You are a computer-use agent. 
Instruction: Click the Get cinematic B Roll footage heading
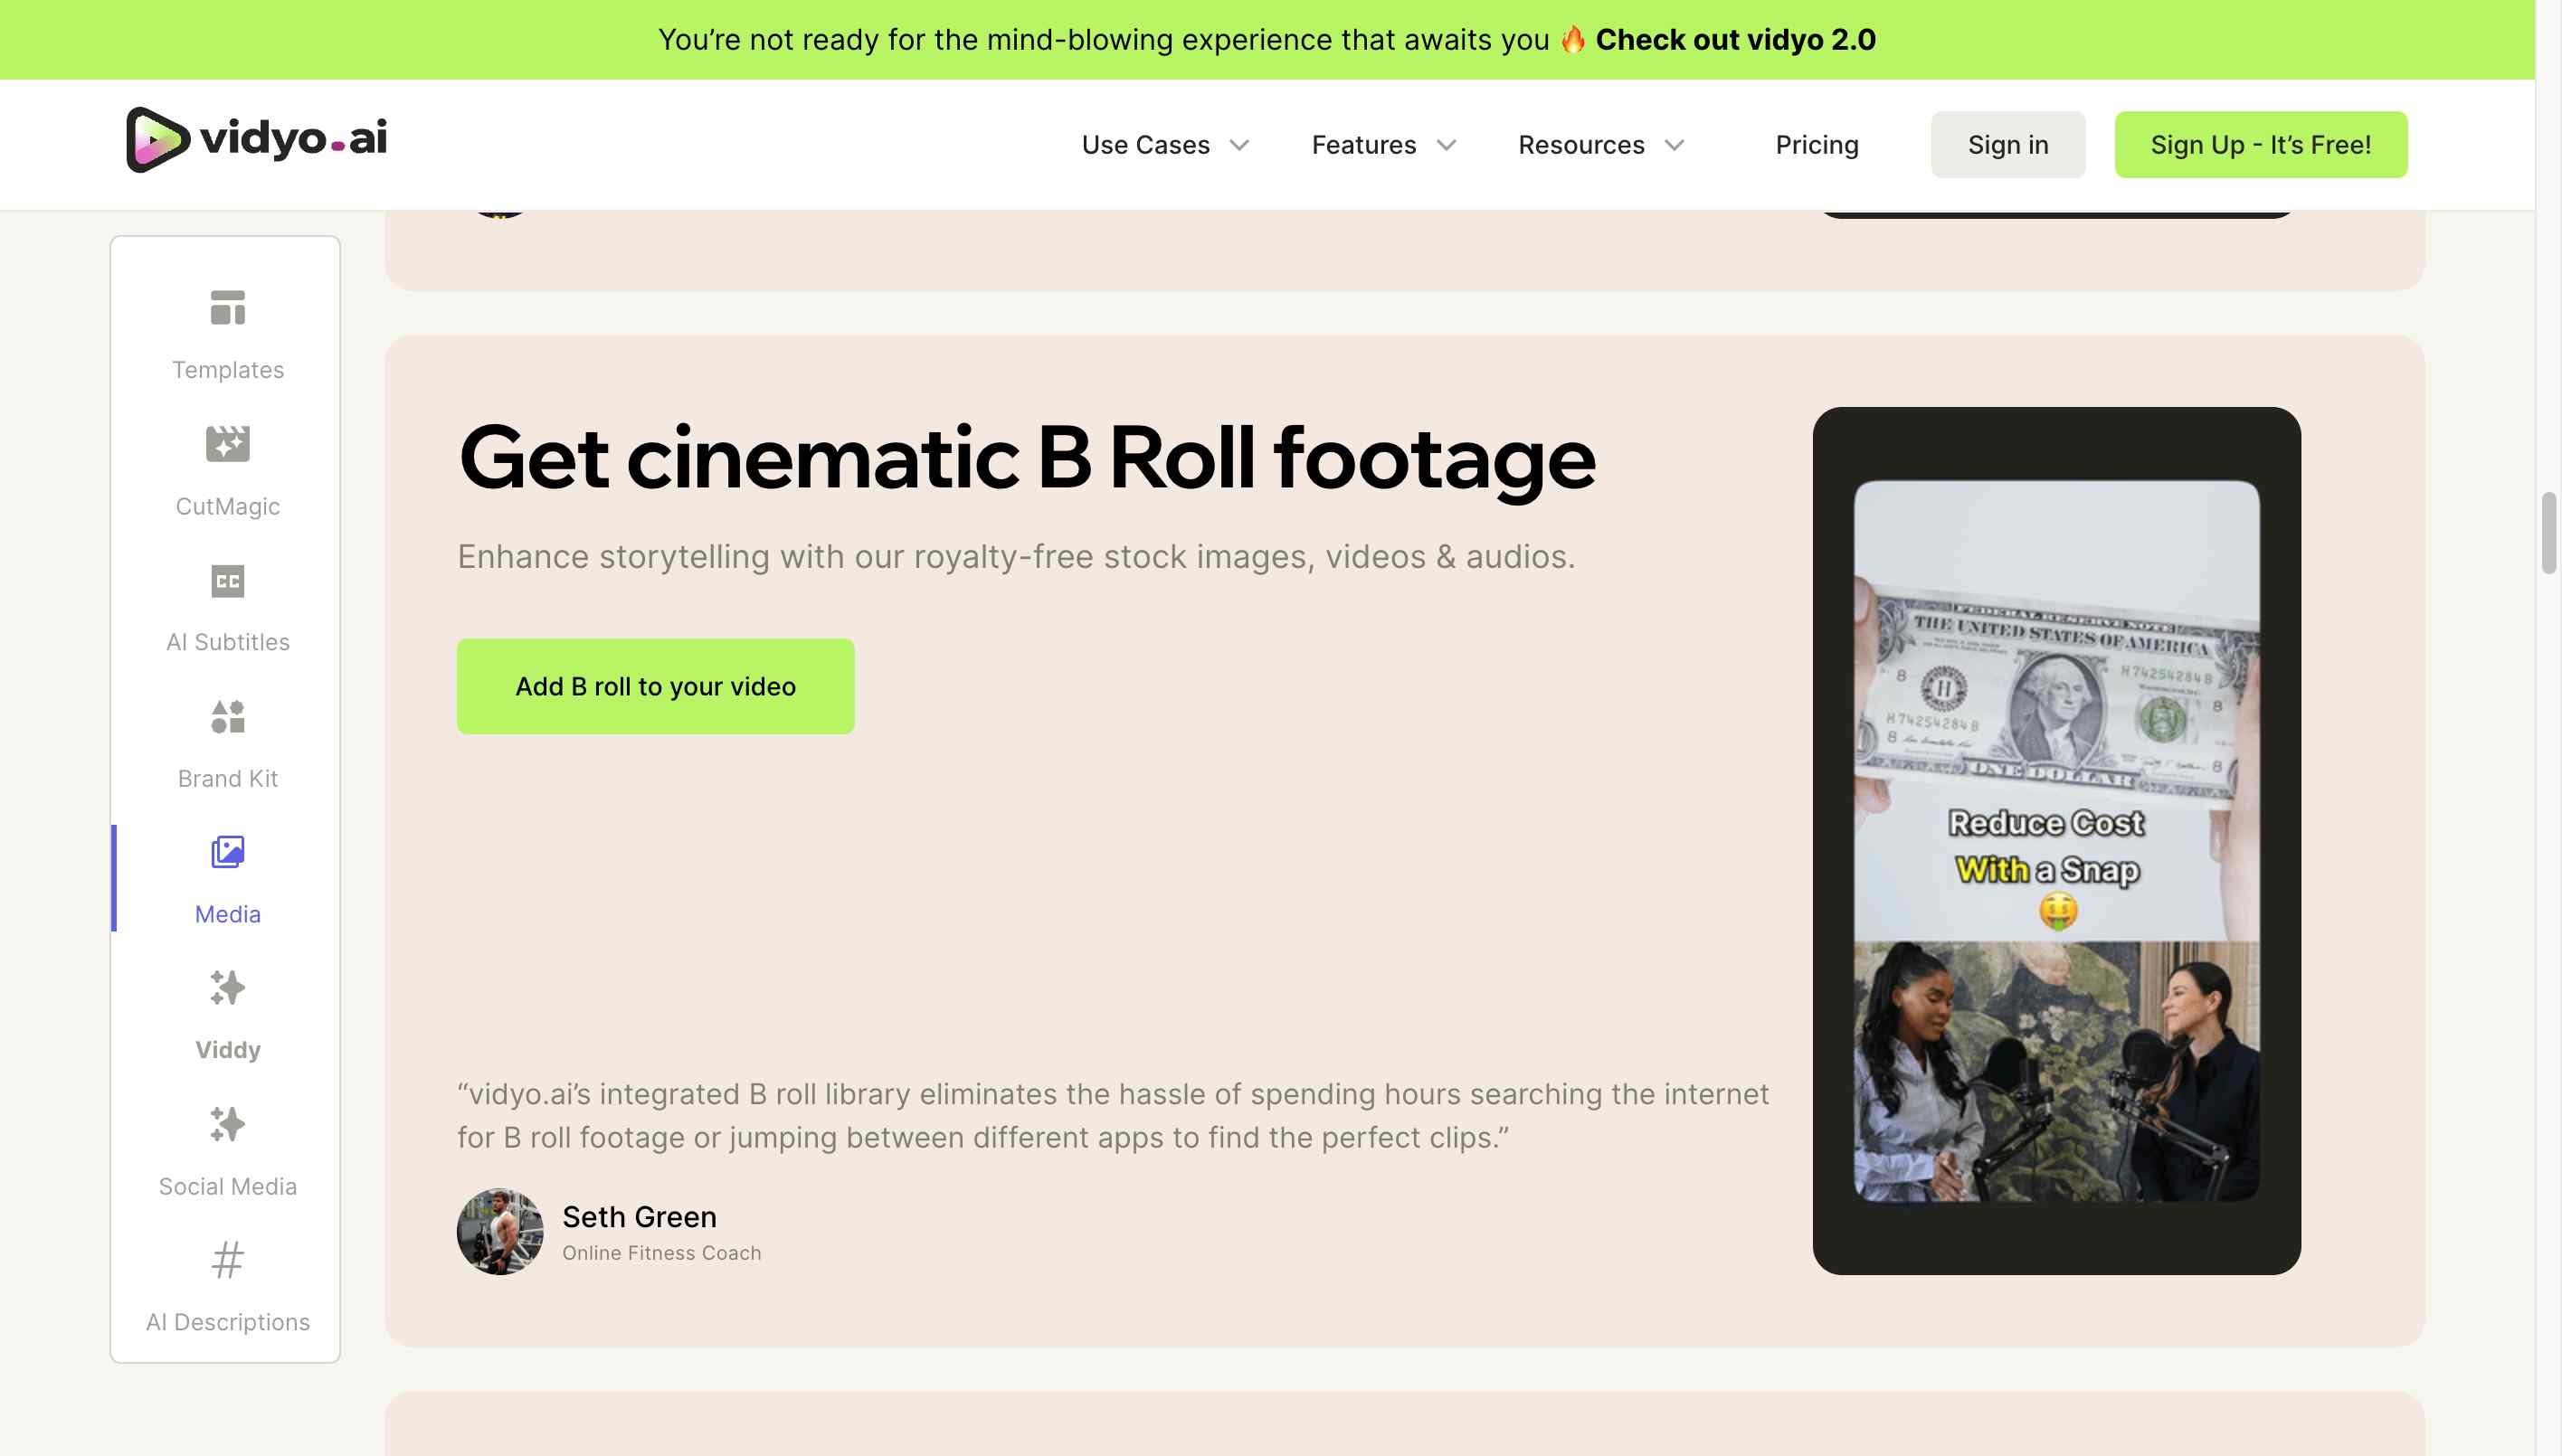[1027, 458]
